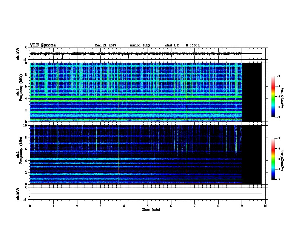
Task: Click time-axis tick label "2"
Action: (x=77, y=206)
